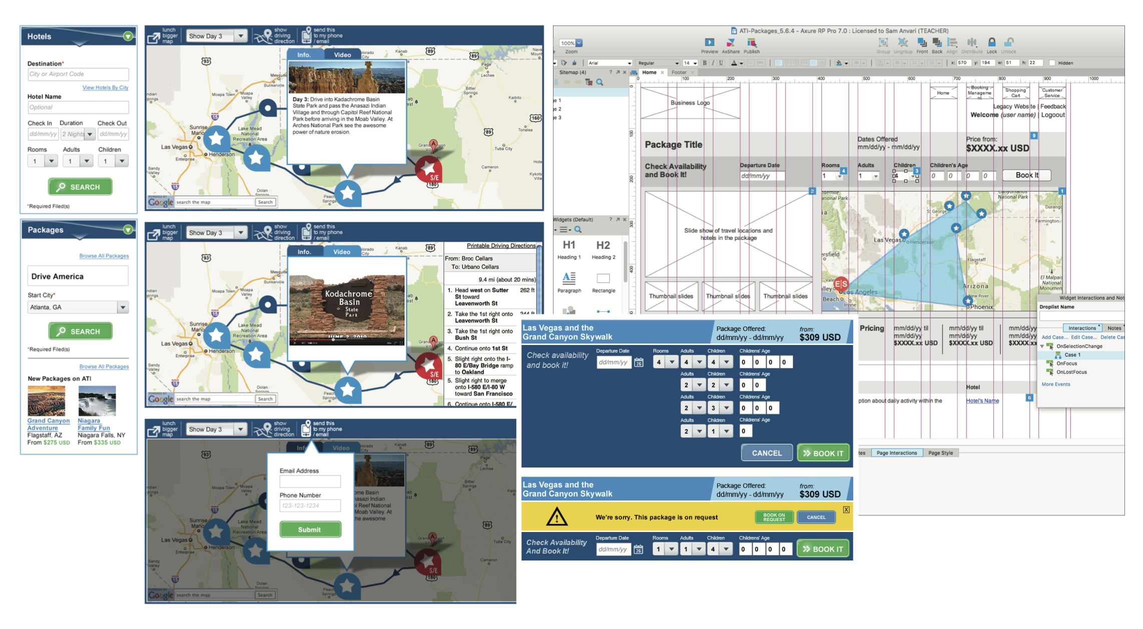
Task: Toggle Underline formatting in Axure format bar
Action: click(721, 63)
